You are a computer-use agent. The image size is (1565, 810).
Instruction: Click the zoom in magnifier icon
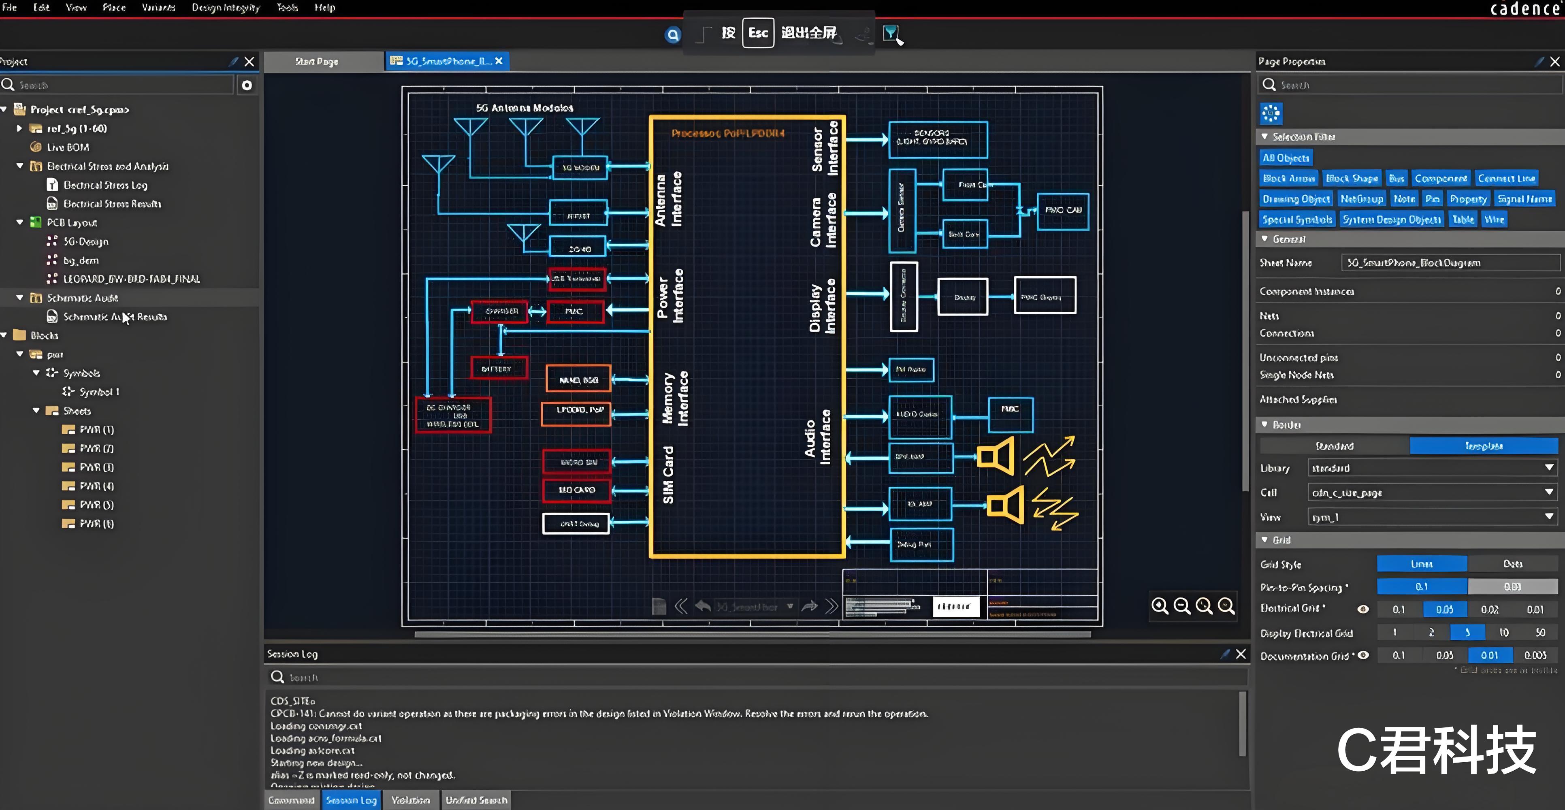click(x=1159, y=606)
